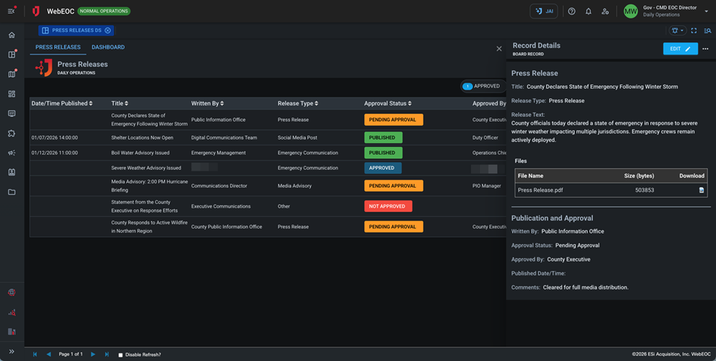Enable the Disable Refresh checkbox

coord(120,355)
